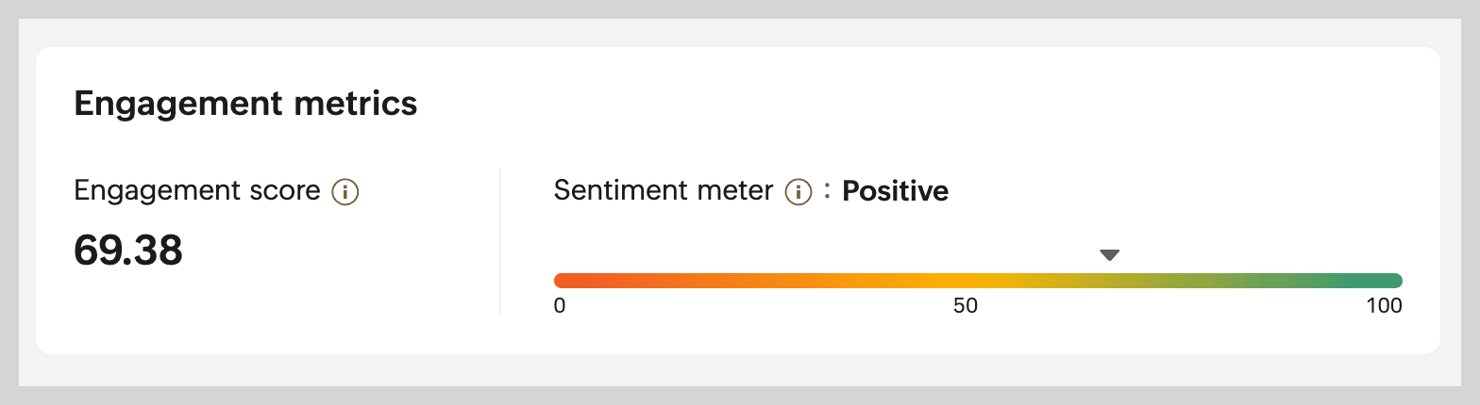The height and width of the screenshot is (405, 1480).
Task: Click the 100 scale label
Action: (x=1384, y=306)
